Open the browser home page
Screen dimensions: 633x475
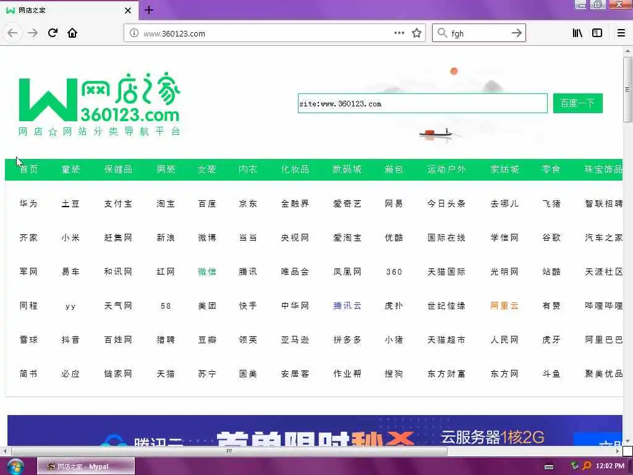coord(72,33)
